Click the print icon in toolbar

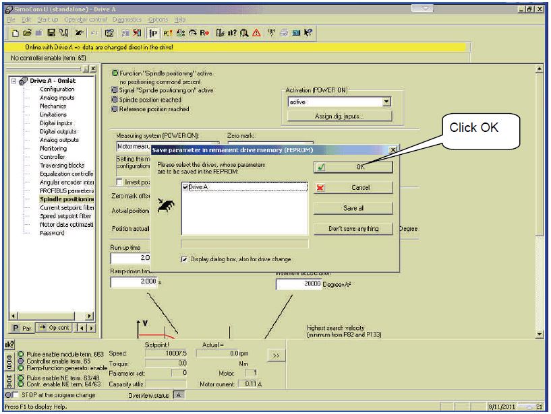(x=284, y=33)
